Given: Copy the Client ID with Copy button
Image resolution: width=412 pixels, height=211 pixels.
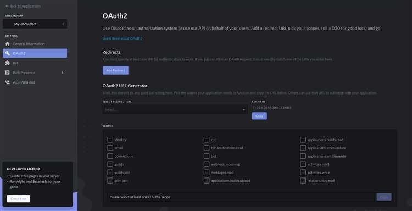Looking at the screenshot, I should pyautogui.click(x=259, y=116).
